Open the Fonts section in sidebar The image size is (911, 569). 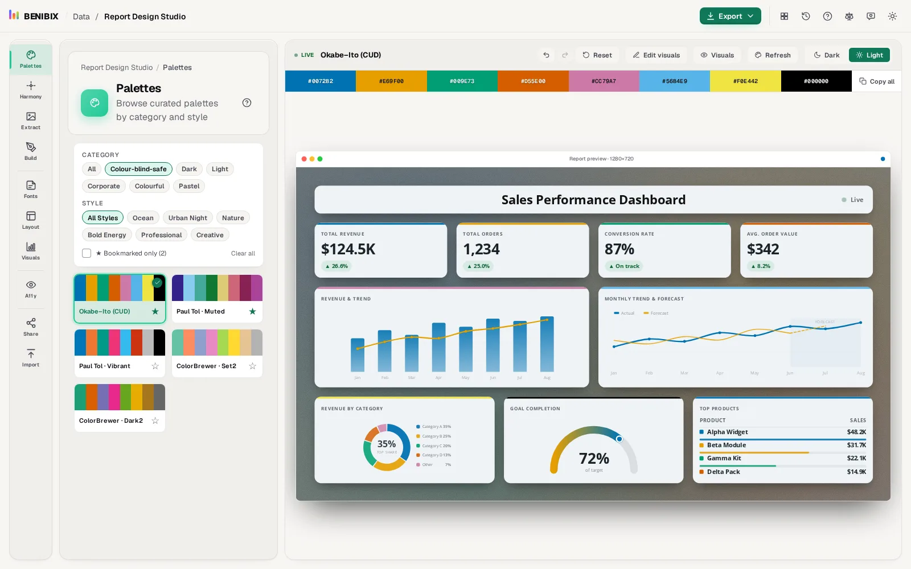31,189
